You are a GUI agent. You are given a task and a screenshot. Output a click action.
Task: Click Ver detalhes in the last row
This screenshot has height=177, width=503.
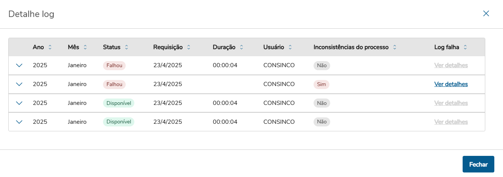click(451, 122)
